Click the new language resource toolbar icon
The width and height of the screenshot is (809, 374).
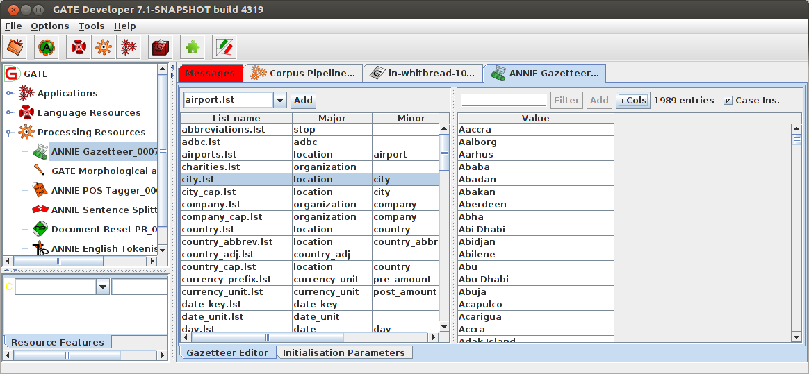point(78,47)
